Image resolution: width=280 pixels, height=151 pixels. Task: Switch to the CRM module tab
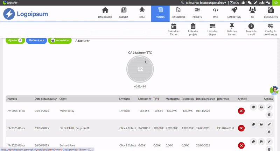(142, 13)
